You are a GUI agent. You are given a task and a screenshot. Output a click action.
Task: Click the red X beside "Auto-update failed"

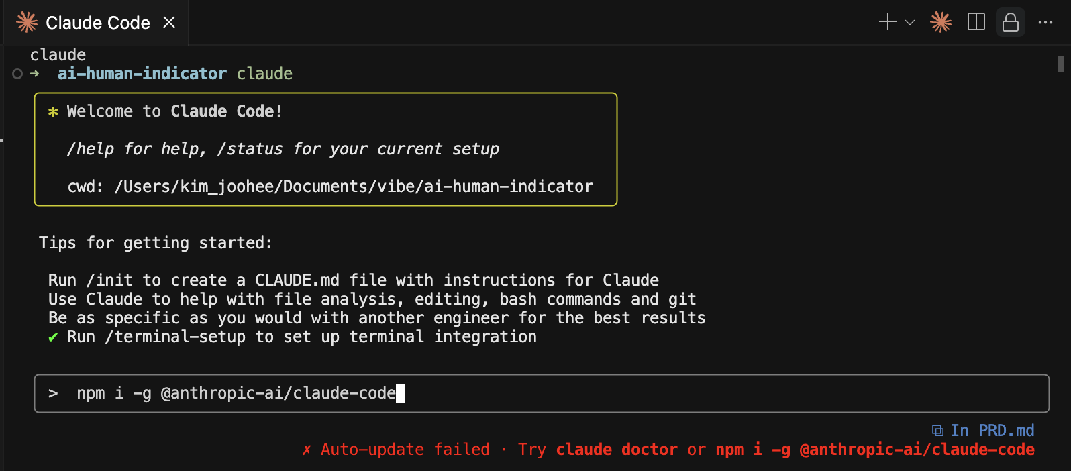tap(307, 450)
